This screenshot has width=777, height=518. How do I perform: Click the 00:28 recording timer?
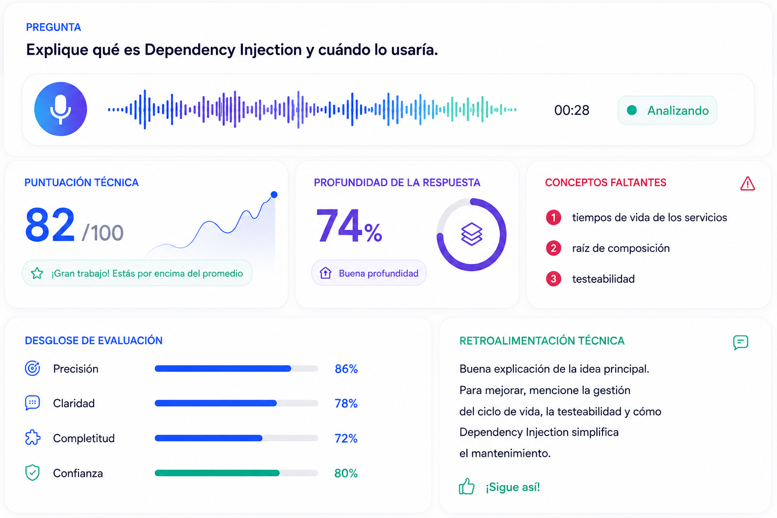[572, 110]
